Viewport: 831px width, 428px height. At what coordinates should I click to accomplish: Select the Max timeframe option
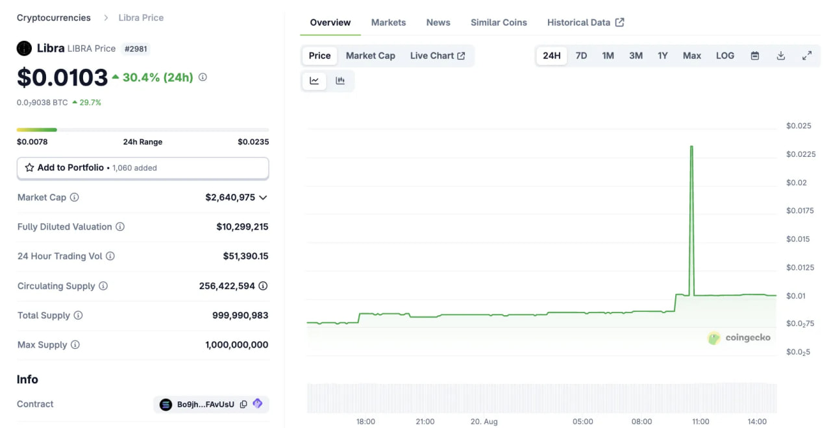[691, 55]
